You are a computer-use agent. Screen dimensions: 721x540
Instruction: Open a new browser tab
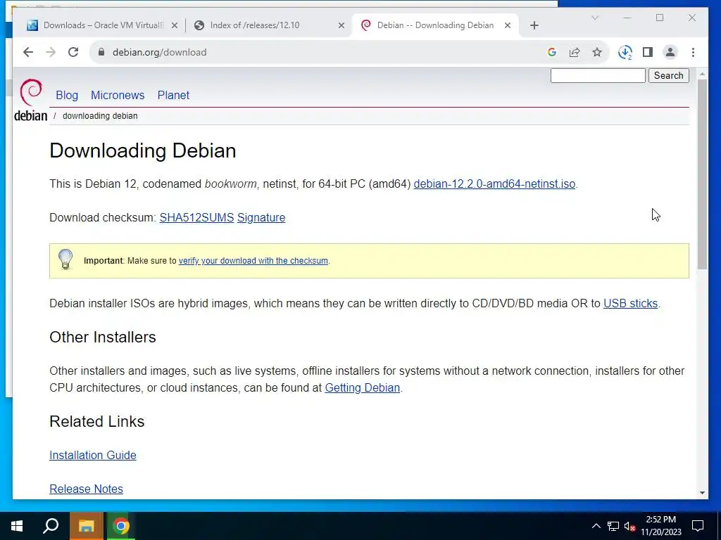click(x=534, y=25)
